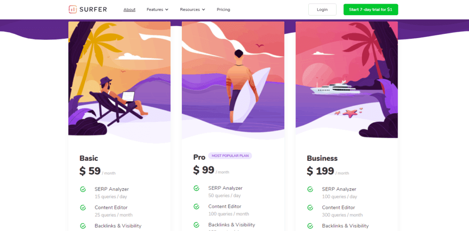Click the Most Popular Plan badge
The image size is (469, 231).
pyautogui.click(x=230, y=155)
